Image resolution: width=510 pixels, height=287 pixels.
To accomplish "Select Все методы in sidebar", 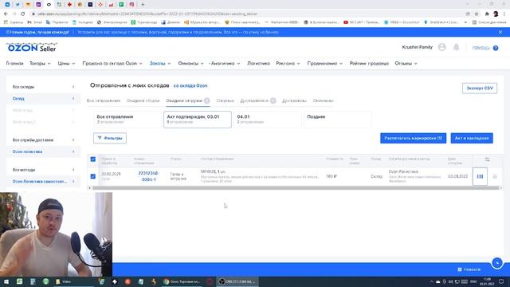I will (43, 170).
